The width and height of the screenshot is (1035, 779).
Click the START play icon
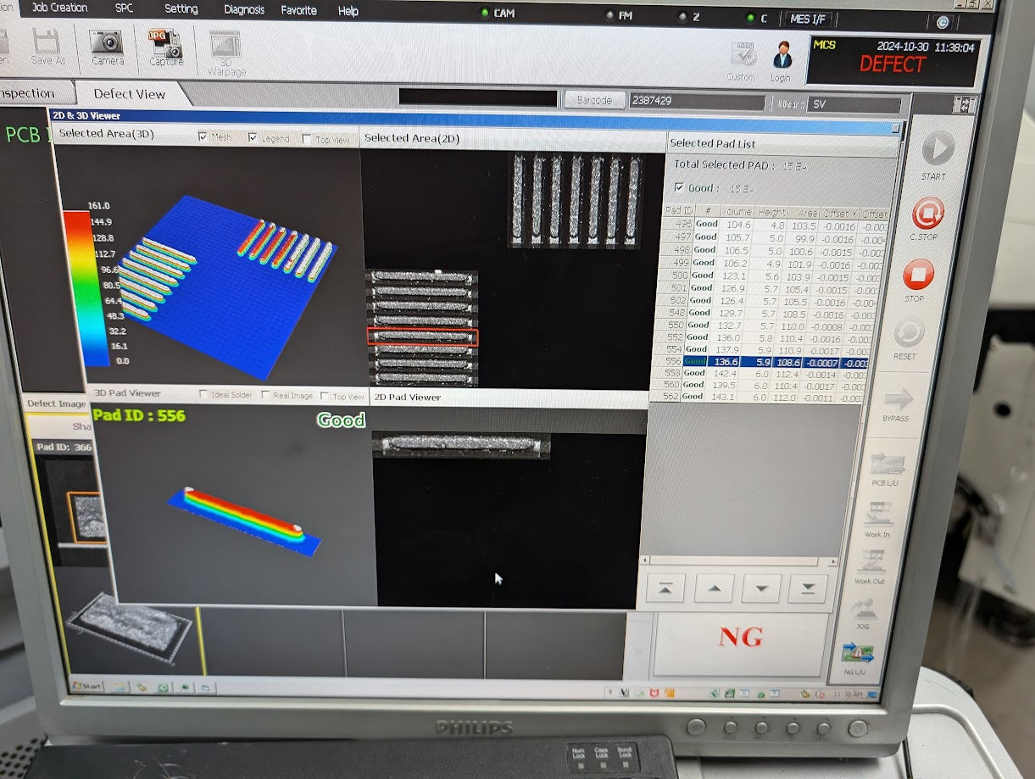pos(936,150)
